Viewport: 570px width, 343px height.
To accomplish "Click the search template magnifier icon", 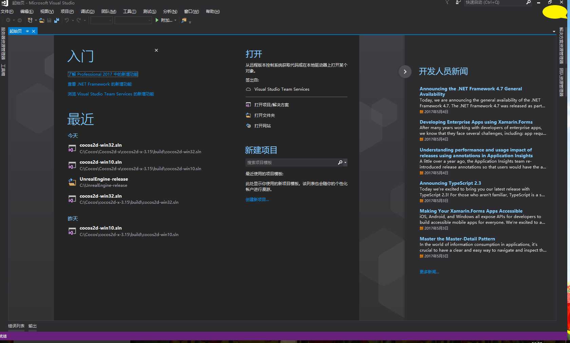I will click(340, 163).
